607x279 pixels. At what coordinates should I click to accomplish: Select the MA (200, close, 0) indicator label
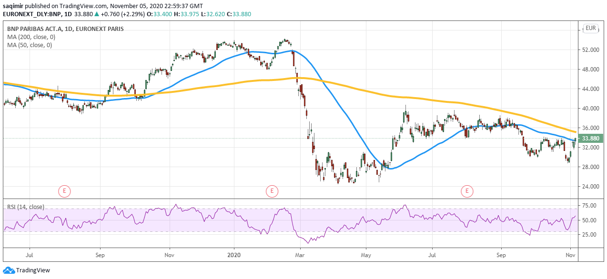click(30, 37)
